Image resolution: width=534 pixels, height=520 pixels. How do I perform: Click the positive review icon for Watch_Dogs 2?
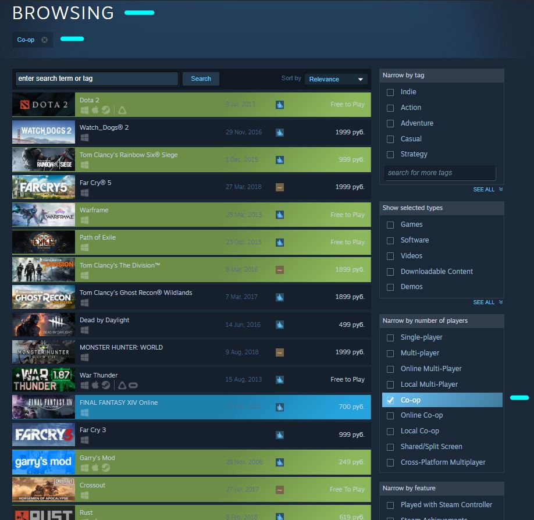point(280,133)
